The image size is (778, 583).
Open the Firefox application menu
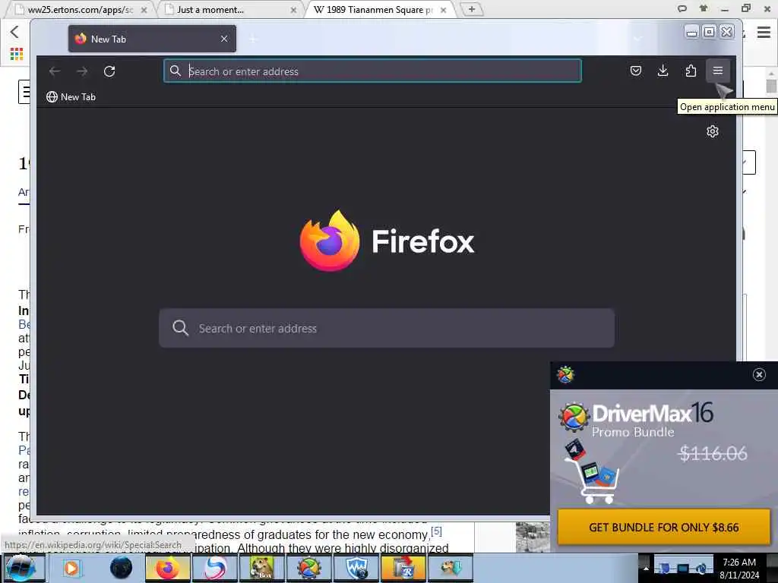pyautogui.click(x=717, y=71)
